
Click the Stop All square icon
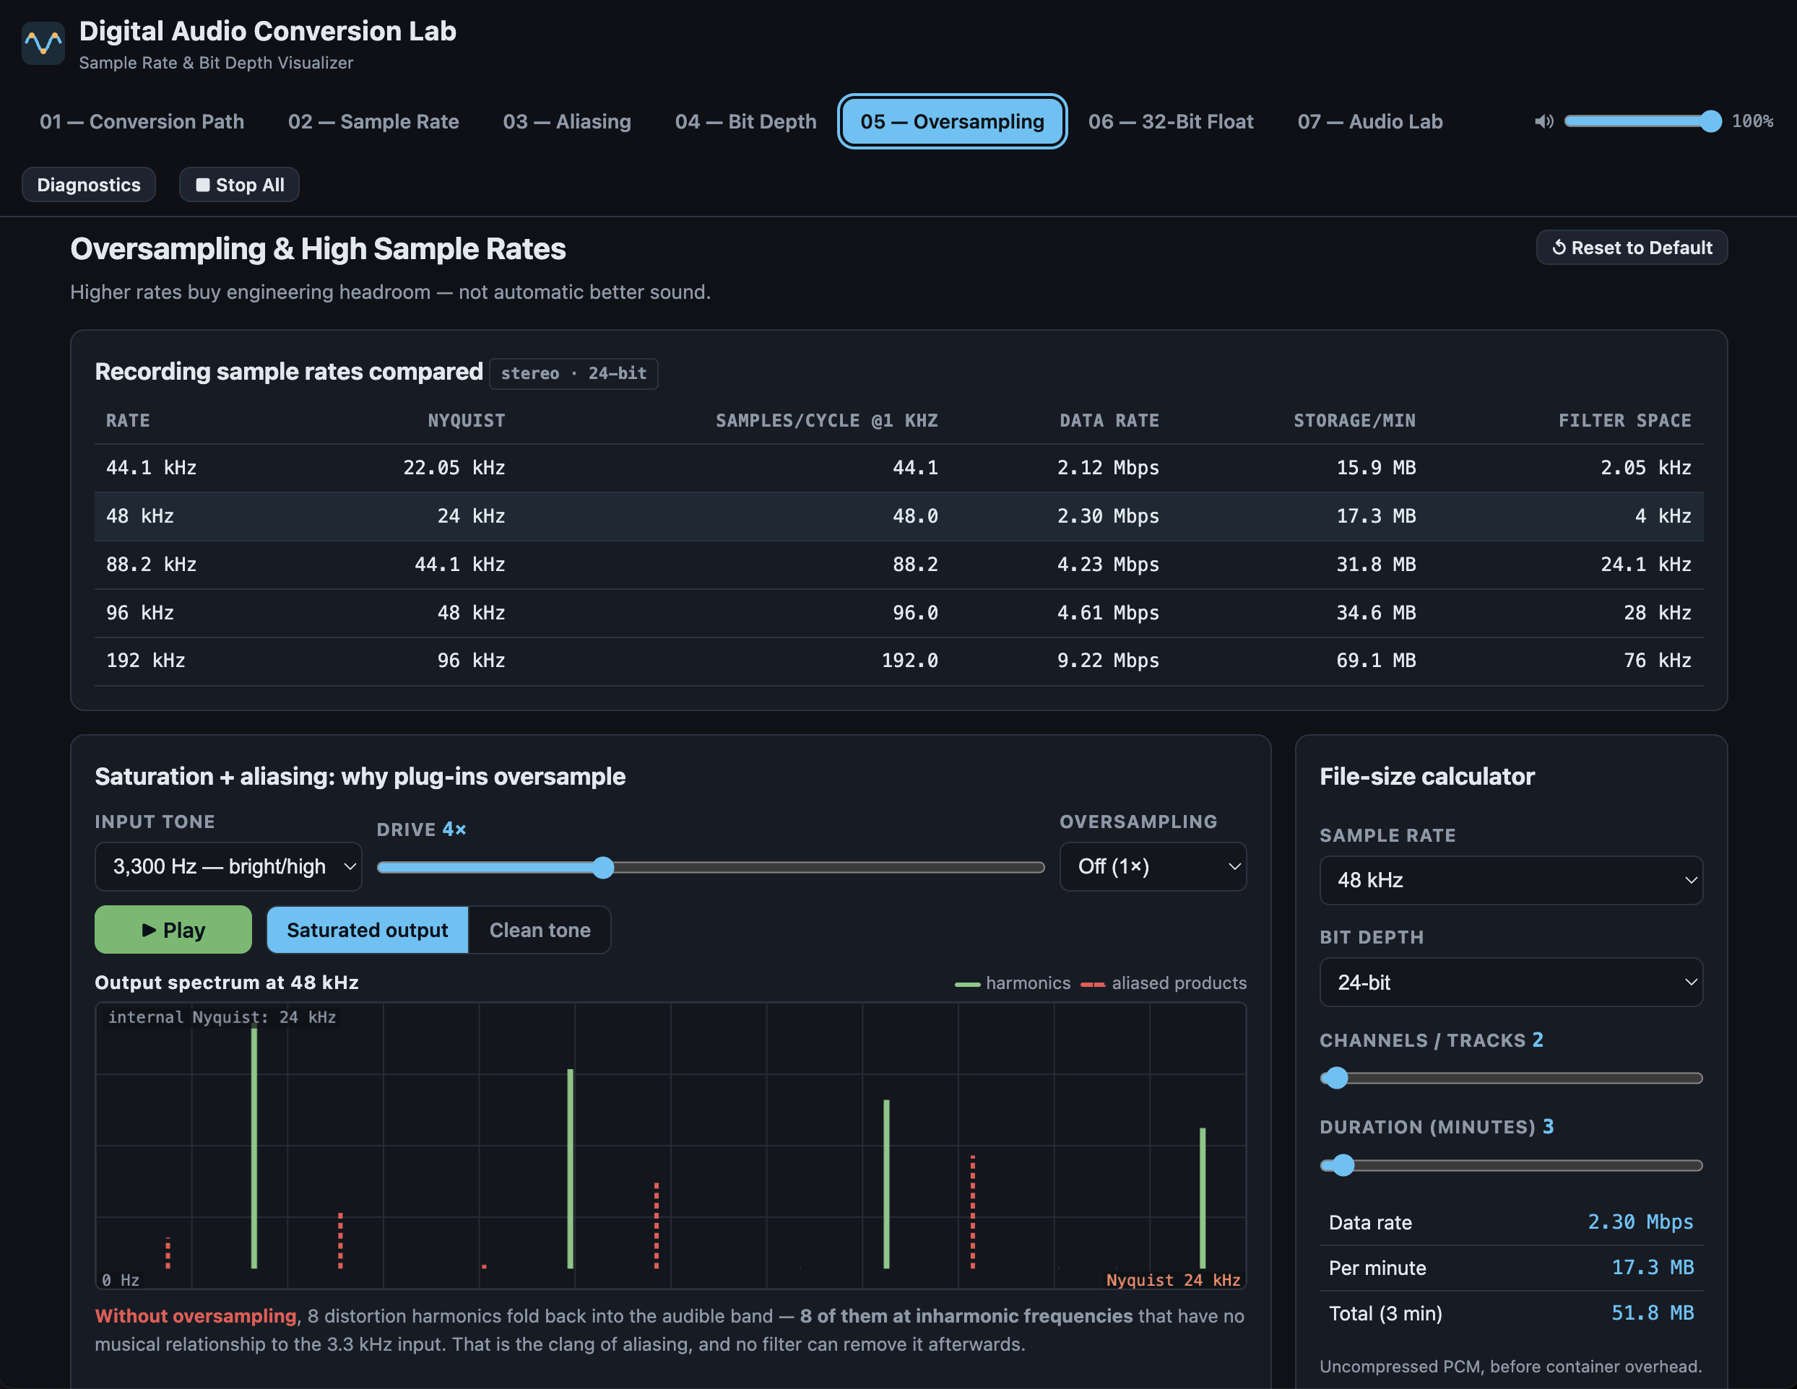pyautogui.click(x=202, y=185)
